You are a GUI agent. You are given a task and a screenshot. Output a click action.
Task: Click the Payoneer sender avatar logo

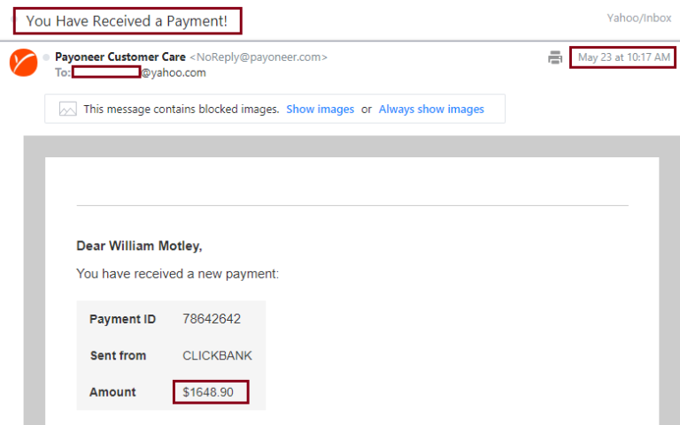(23, 63)
